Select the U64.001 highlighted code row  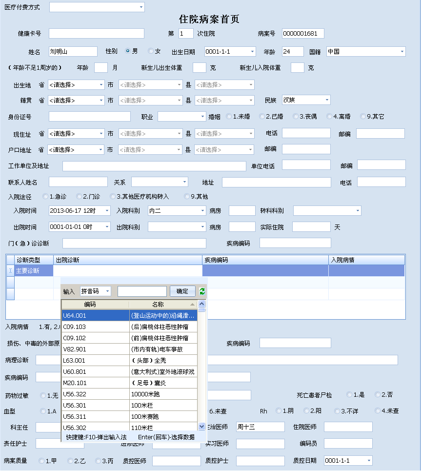(129, 316)
